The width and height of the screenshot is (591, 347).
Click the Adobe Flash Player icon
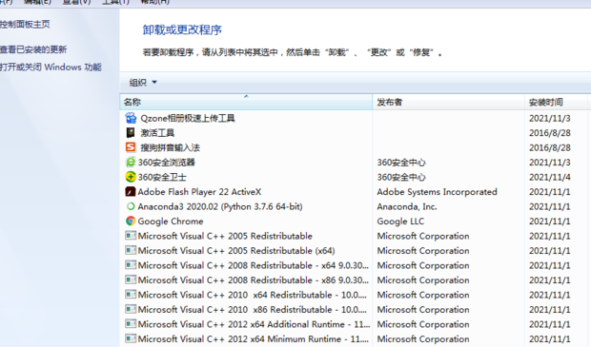click(x=131, y=192)
